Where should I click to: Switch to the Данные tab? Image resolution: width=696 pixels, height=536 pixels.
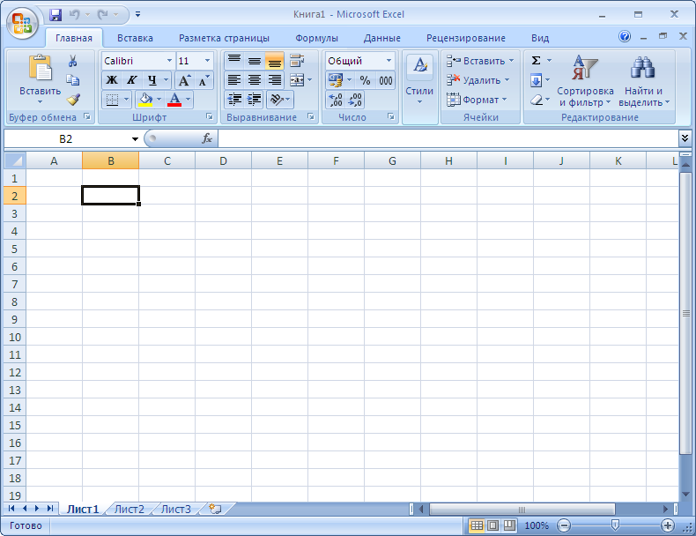382,38
